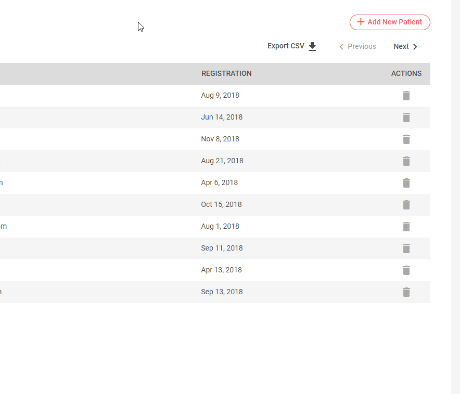Click the Add New Patient button
Image resolution: width=460 pixels, height=394 pixels.
click(390, 22)
